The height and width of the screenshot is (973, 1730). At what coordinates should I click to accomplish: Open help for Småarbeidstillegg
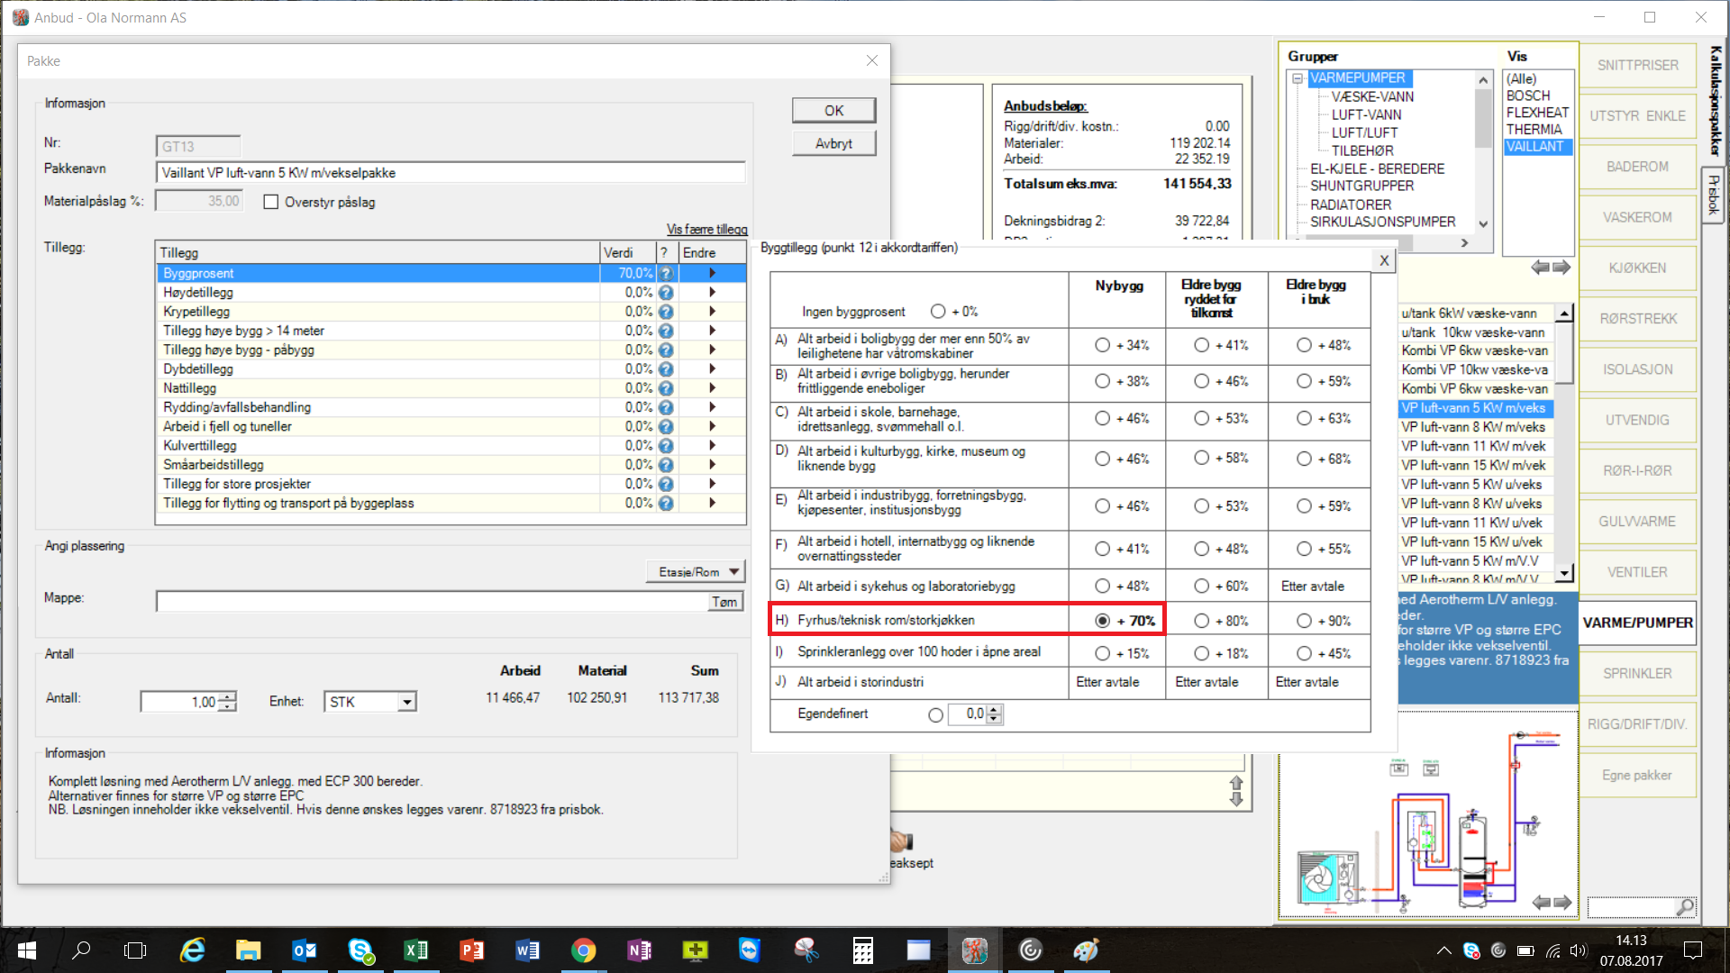666,465
